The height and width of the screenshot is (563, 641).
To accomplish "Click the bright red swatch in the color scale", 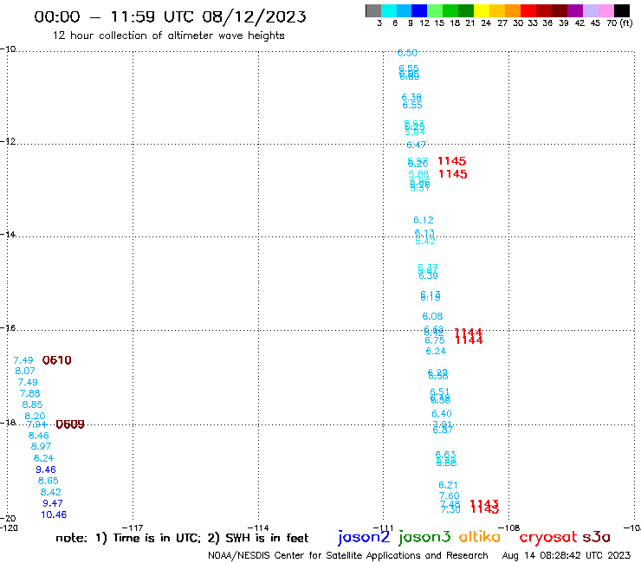I will click(x=528, y=10).
